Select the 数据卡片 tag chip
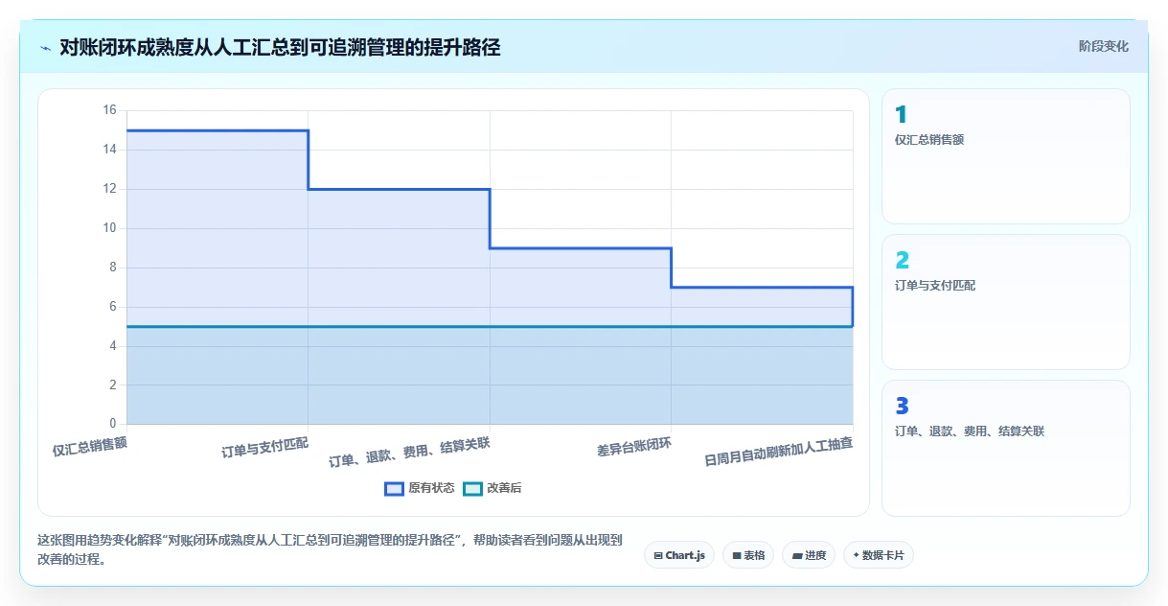The width and height of the screenshot is (1168, 606). (879, 555)
